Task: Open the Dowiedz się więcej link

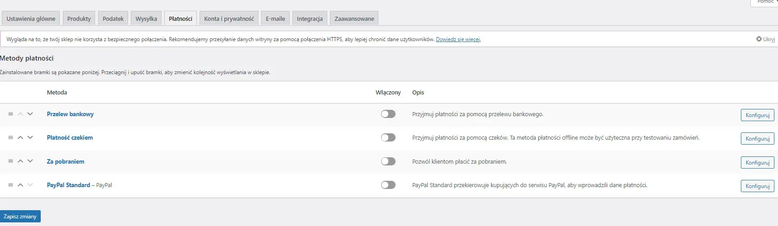Action: click(x=458, y=39)
